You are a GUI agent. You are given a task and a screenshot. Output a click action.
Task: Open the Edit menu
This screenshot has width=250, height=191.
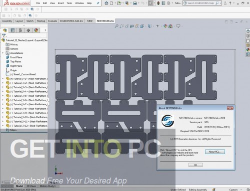45,3
